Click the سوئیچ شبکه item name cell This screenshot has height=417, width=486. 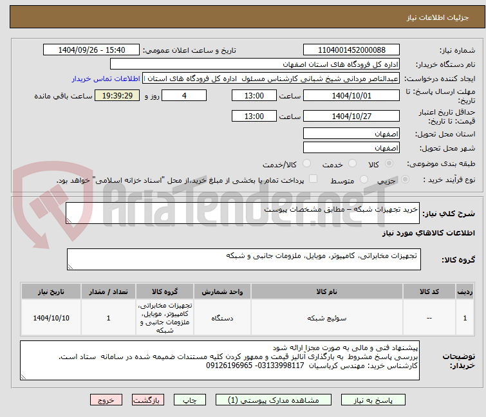327,318
